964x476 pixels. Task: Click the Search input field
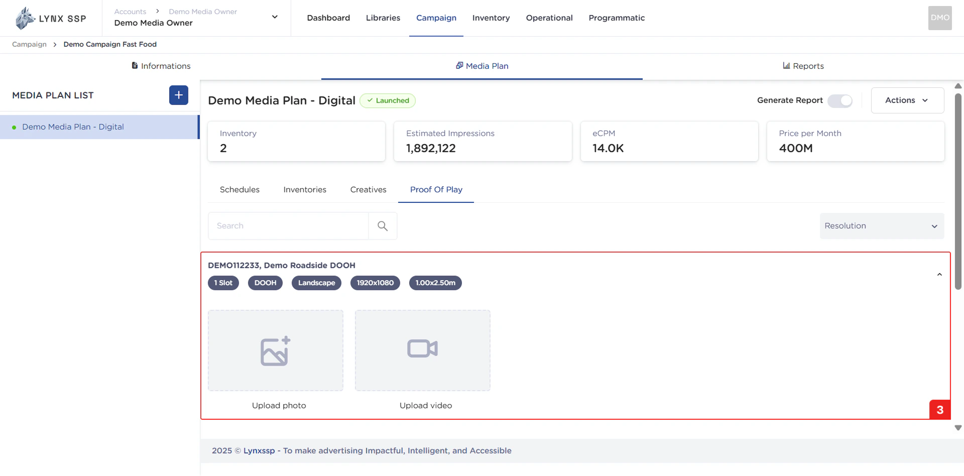pyautogui.click(x=288, y=226)
